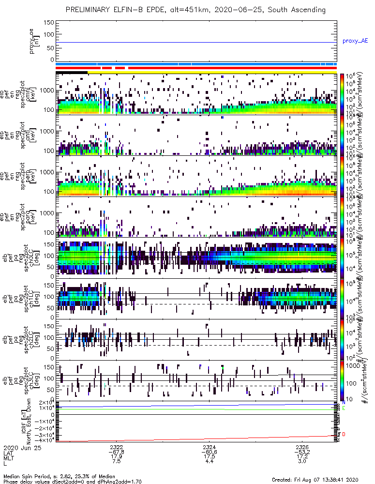Click the latitude value '-67.8'
Viewport: 375px width, 484px height.
(x=116, y=452)
